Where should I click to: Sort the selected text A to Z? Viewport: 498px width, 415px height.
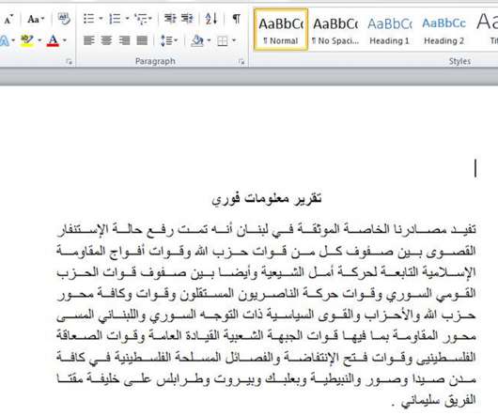(x=211, y=19)
